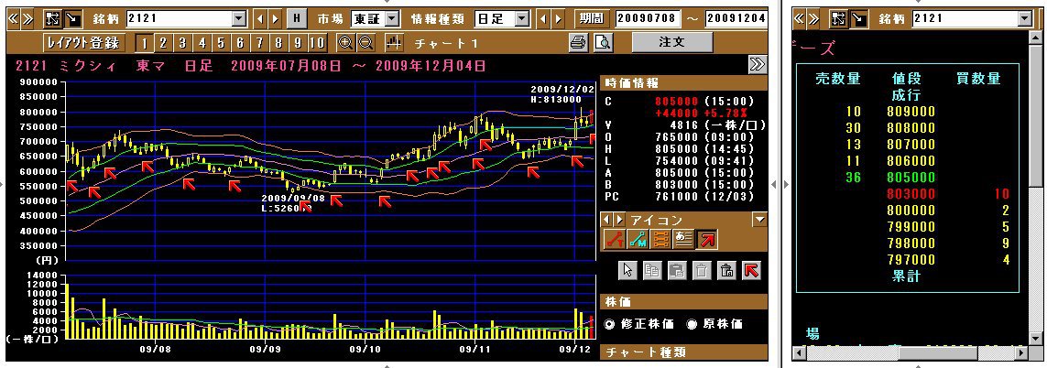Step to next stock code with right arrow

[x=275, y=18]
